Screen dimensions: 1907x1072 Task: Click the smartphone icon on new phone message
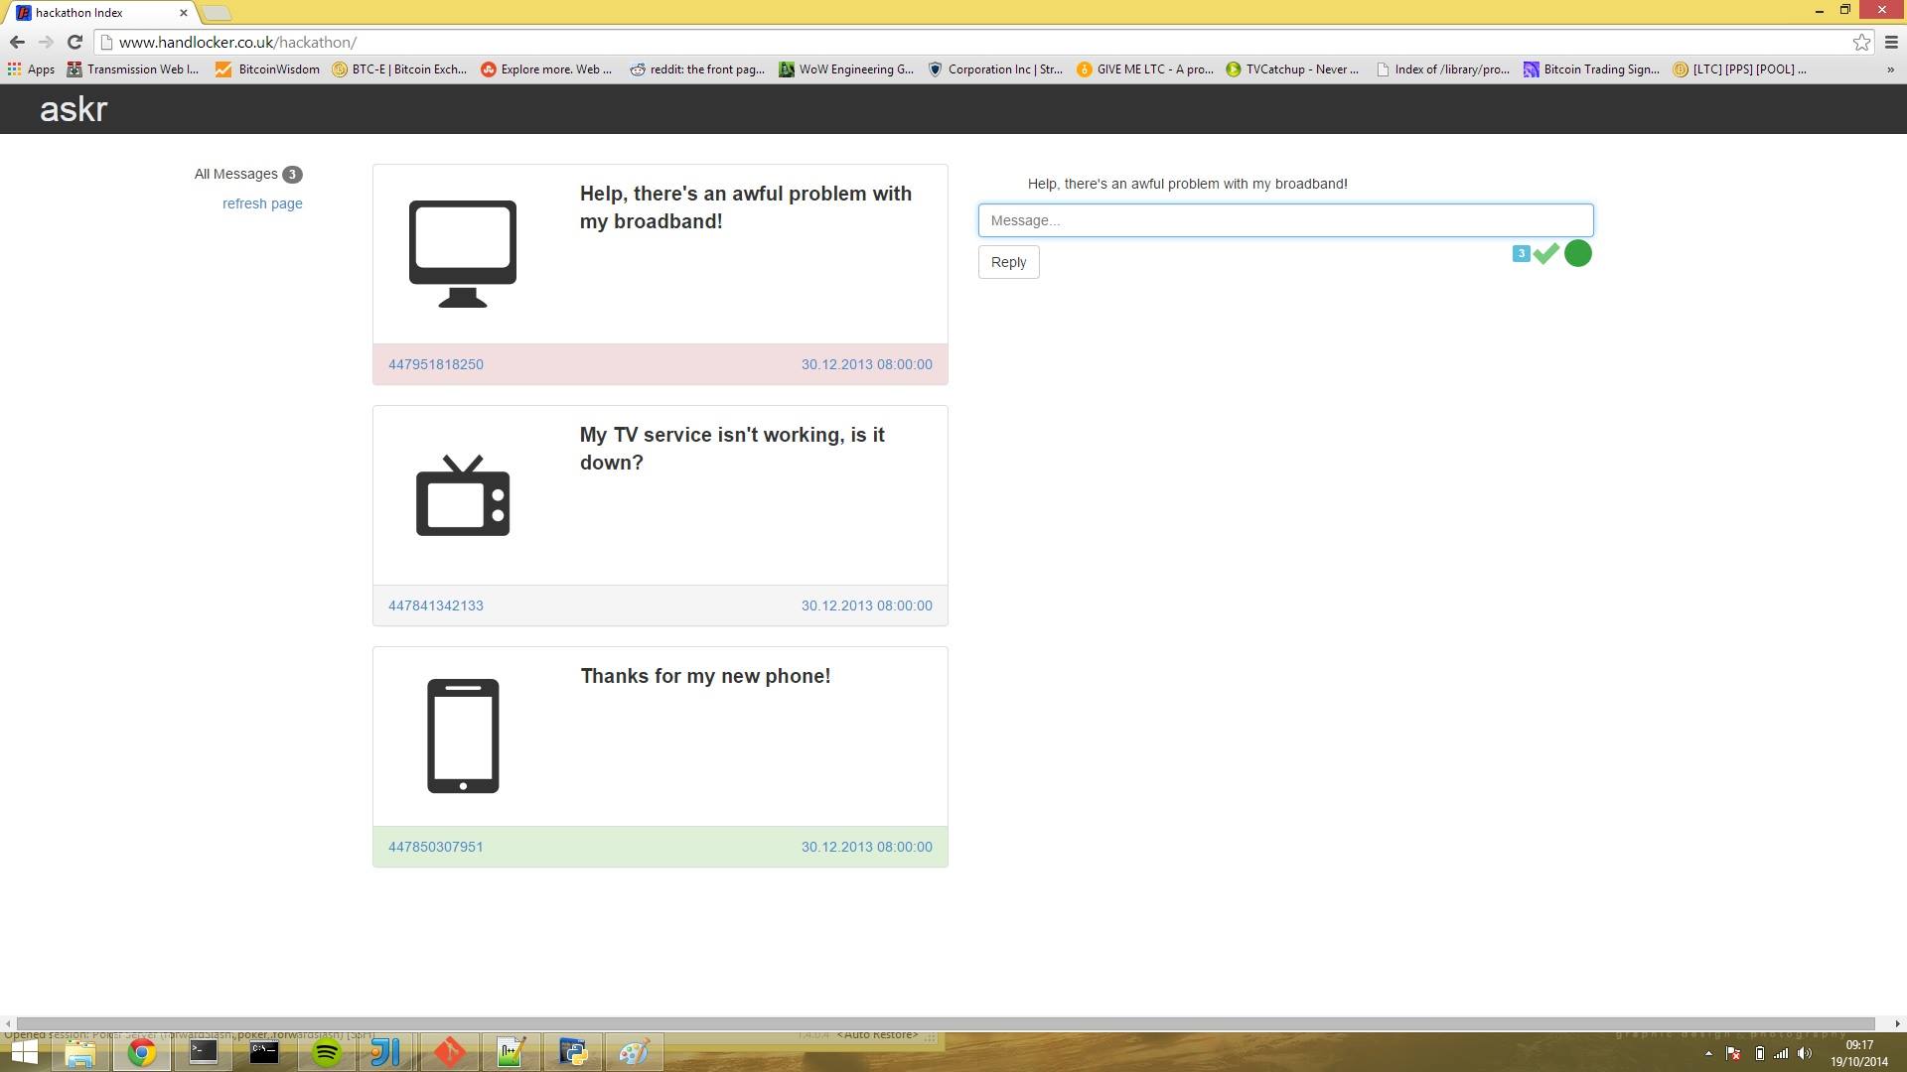pyautogui.click(x=463, y=736)
